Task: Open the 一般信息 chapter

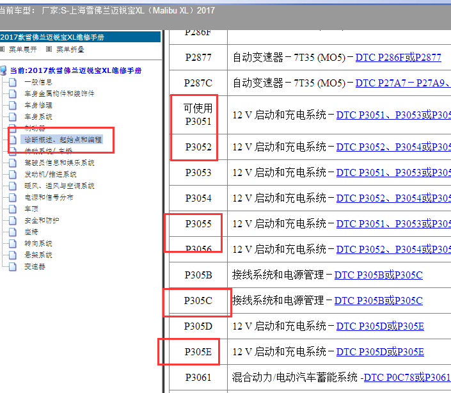Action: pos(38,83)
